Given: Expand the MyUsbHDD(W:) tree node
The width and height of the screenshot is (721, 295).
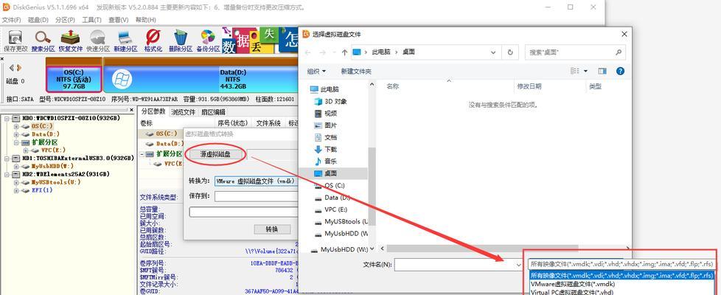Looking at the screenshot, I should 16,166.
